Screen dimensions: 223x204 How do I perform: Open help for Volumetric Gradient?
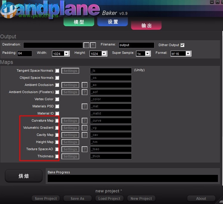[85, 128]
